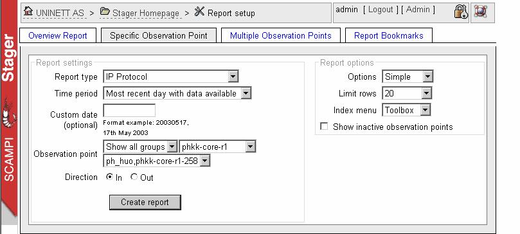Open the Multiple Observation Points tab
The width and height of the screenshot is (520, 234).
point(280,36)
